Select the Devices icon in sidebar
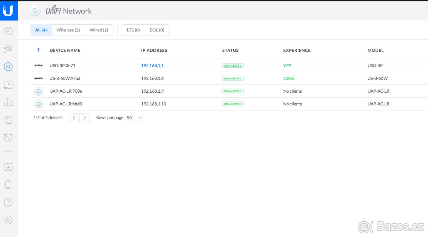The image size is (428, 237). tap(8, 66)
